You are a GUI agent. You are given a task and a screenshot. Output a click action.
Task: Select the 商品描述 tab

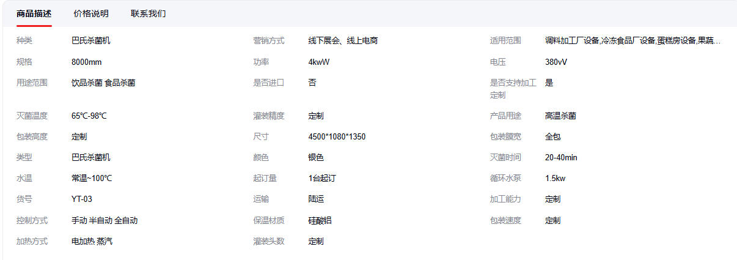tap(34, 13)
